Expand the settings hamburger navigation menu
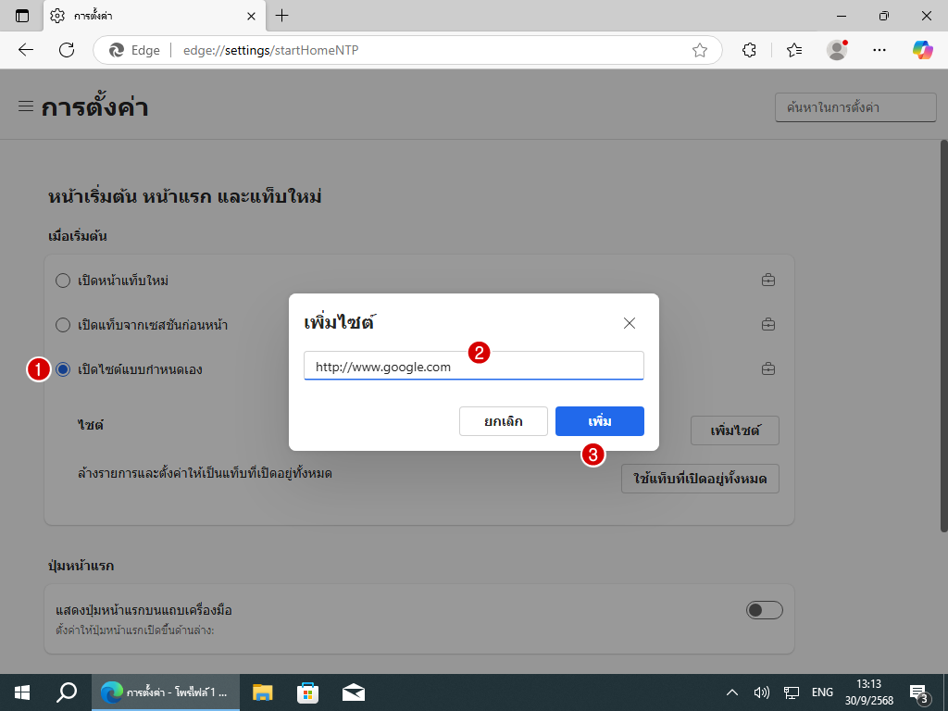The image size is (948, 711). (x=26, y=106)
